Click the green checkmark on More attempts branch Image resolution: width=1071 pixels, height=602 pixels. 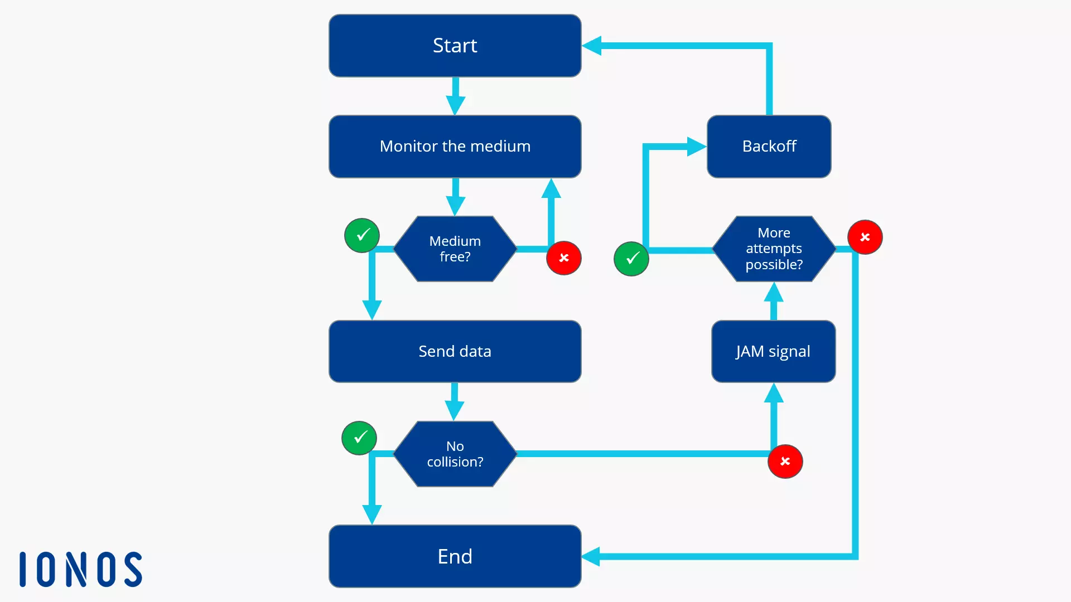click(x=630, y=258)
